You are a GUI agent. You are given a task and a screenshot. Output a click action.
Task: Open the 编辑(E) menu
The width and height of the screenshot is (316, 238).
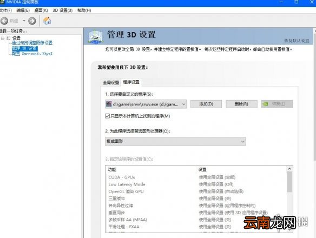tap(23, 10)
